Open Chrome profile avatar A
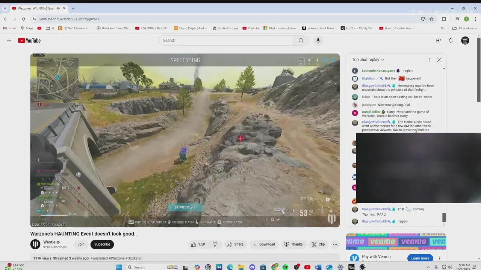The height and width of the screenshot is (270, 481). 466,19
